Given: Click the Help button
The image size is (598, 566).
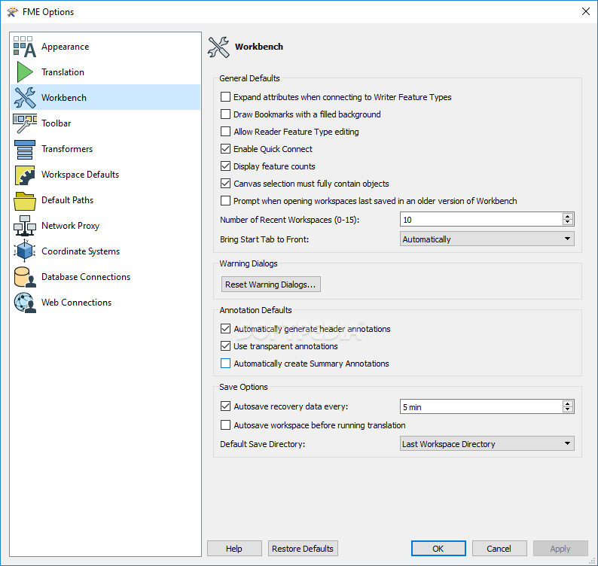Looking at the screenshot, I should 234,549.
